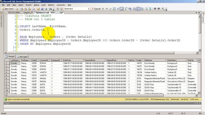Select the SQLQuery1.sql tab
This screenshot has height=115, width=205.
point(50,13)
